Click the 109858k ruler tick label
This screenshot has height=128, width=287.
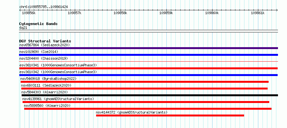[120, 13]
